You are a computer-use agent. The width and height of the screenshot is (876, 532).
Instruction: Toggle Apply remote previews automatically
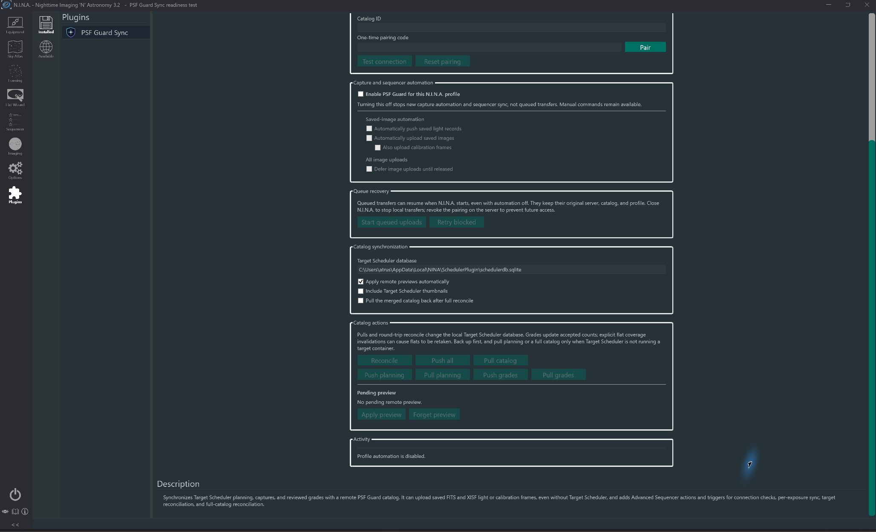pyautogui.click(x=360, y=282)
